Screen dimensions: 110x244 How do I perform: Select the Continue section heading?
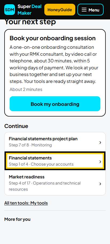point(16,126)
